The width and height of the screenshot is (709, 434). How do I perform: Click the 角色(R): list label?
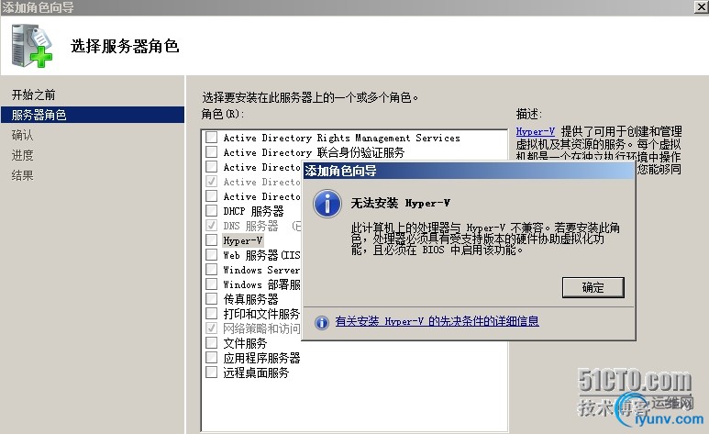point(223,114)
